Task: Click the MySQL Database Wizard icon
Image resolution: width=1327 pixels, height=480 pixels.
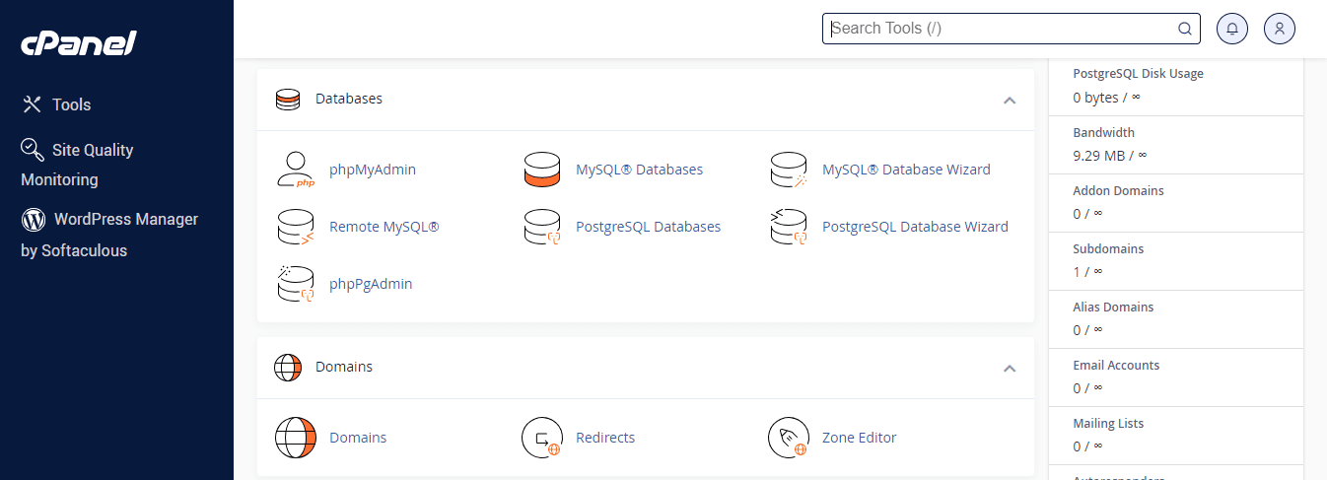Action: [x=788, y=170]
